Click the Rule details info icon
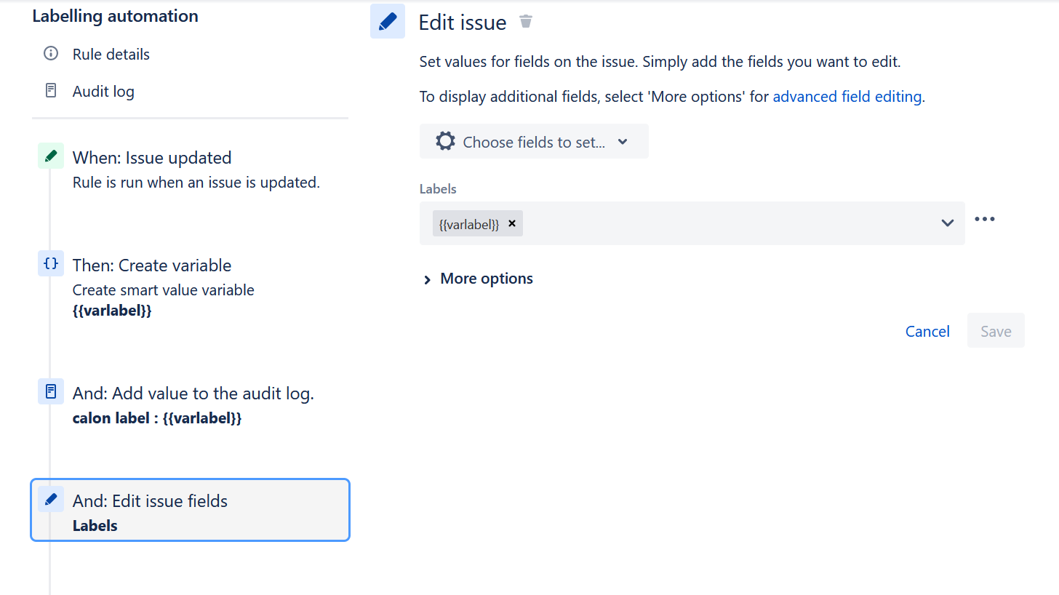This screenshot has width=1059, height=595. pyautogui.click(x=51, y=54)
